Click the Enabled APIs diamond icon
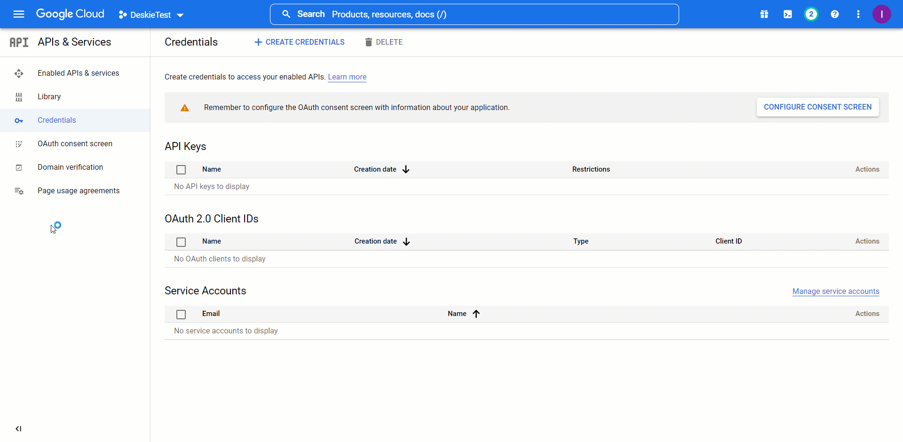The width and height of the screenshot is (903, 442). point(19,73)
